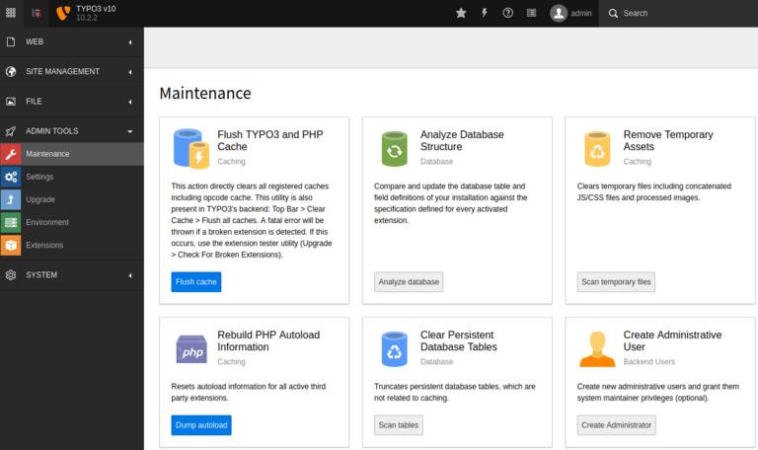Click the Analyze database button

coord(409,282)
